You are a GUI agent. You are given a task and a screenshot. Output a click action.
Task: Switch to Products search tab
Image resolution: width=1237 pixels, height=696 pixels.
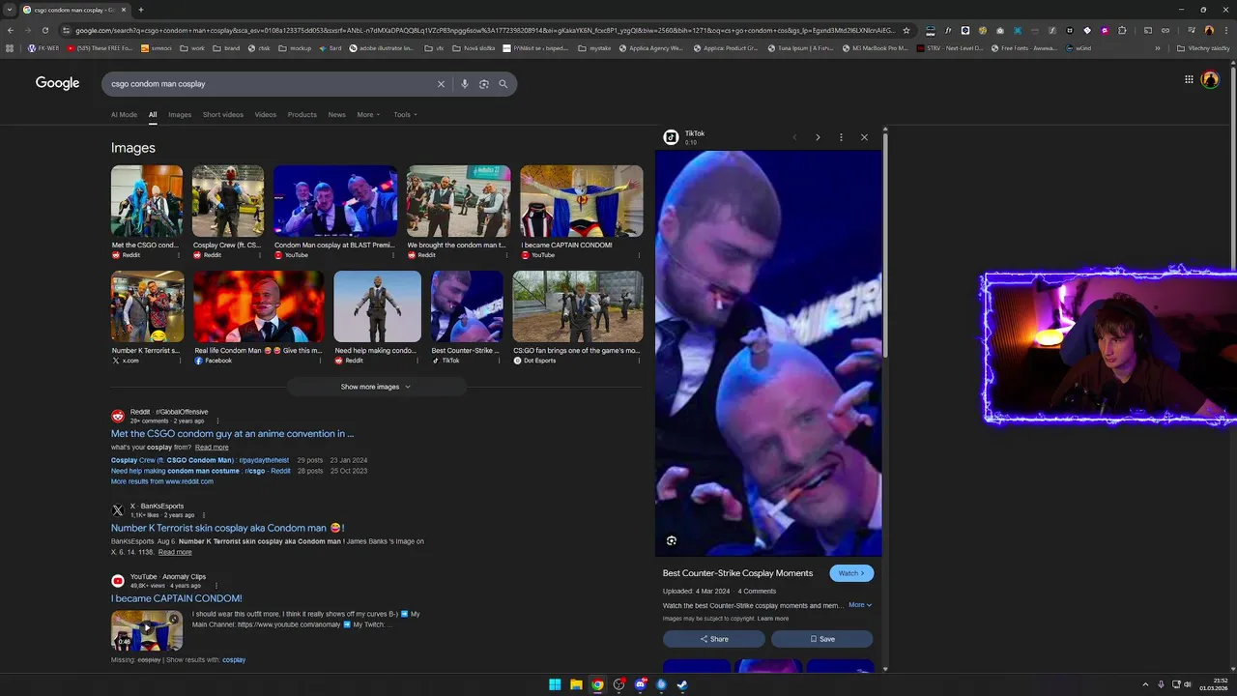click(x=302, y=114)
